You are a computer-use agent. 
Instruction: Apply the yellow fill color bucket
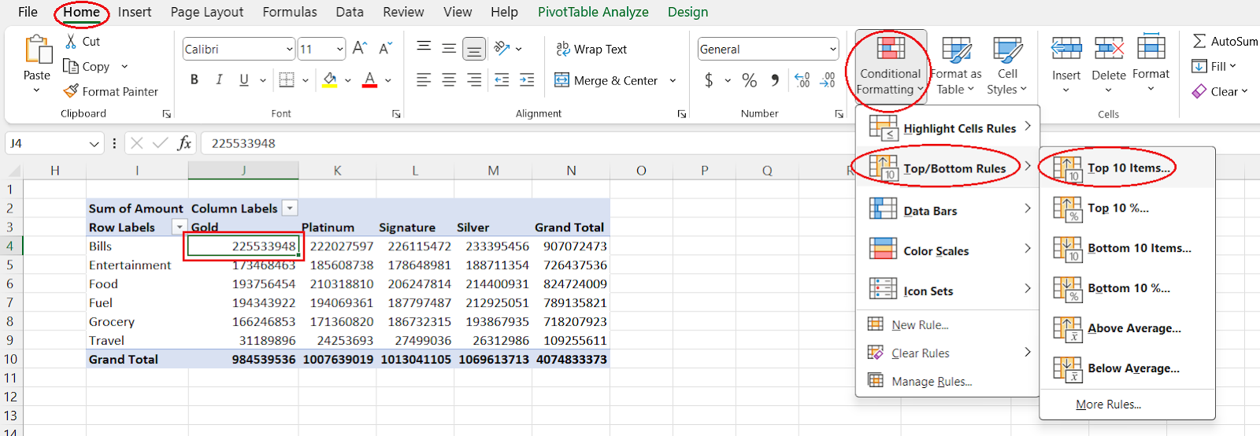(330, 79)
